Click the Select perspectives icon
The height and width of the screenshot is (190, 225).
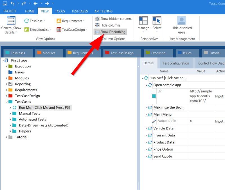[x=157, y=20]
